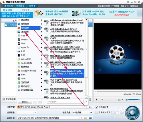Open the 视频编辑 video editor
The height and width of the screenshot is (122, 143).
click(20, 6)
